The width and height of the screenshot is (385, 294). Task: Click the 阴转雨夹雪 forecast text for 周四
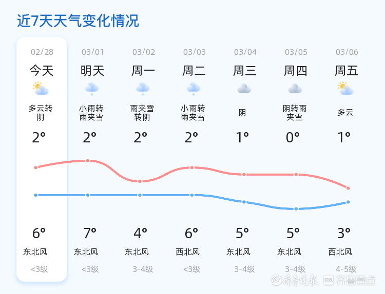295,113
